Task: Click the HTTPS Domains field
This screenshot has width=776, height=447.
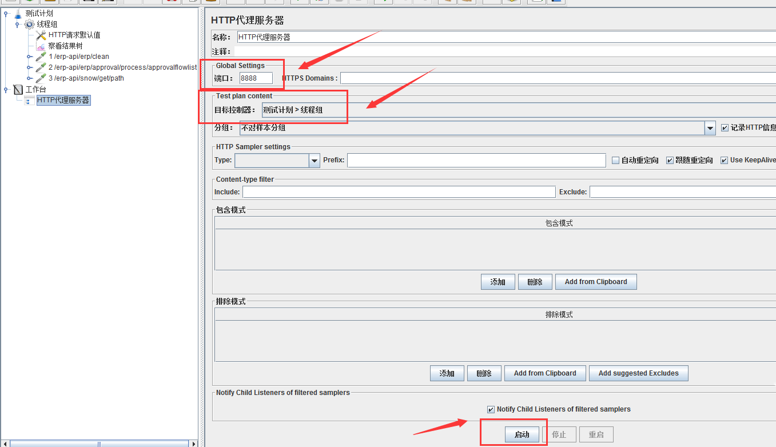Action: (558, 78)
